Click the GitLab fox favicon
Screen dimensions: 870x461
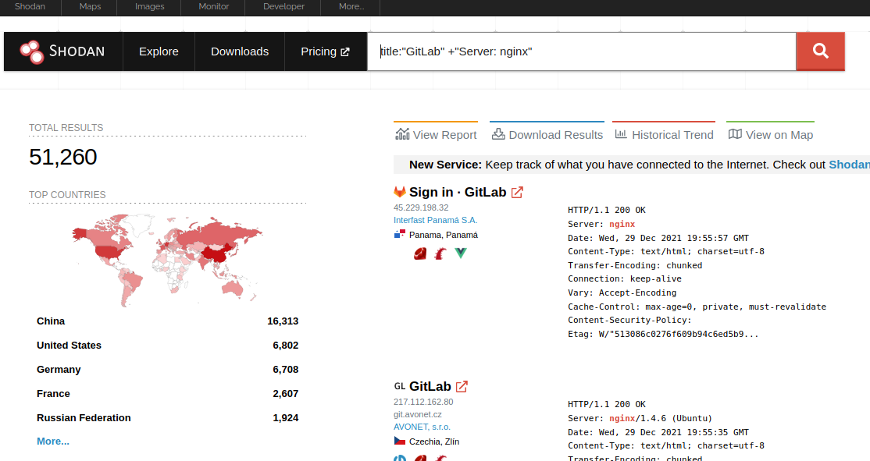point(400,192)
